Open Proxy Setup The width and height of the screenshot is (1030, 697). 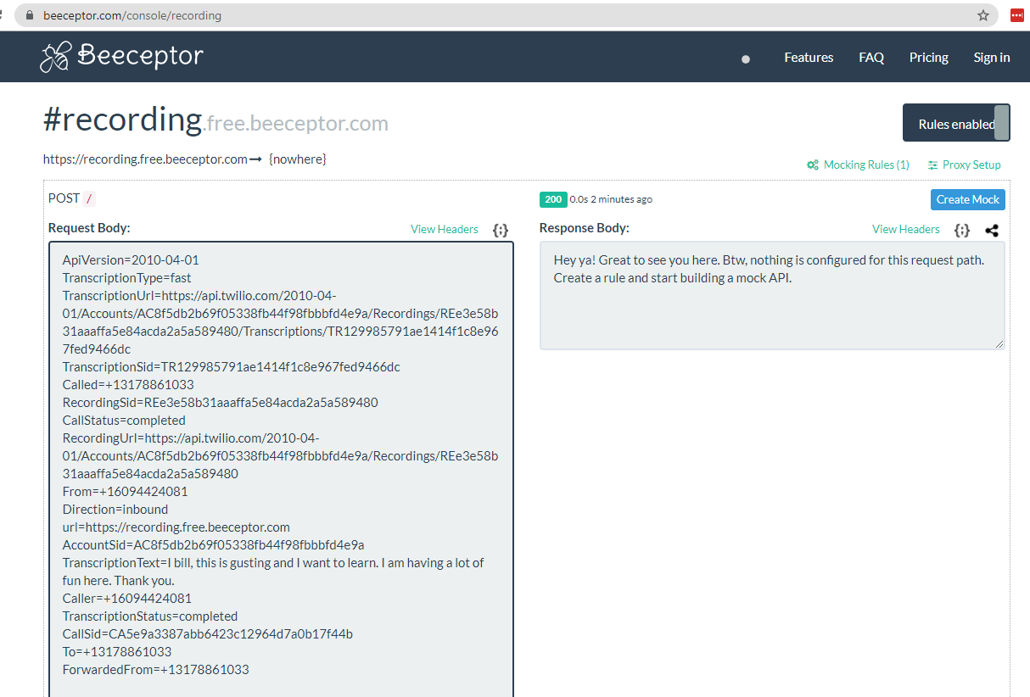(964, 164)
